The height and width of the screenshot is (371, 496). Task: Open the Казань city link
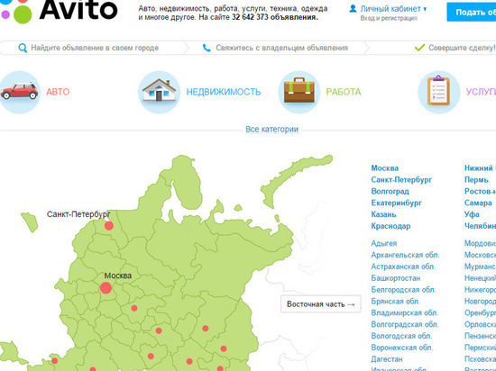point(383,214)
